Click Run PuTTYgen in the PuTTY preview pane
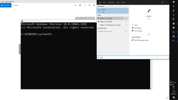The image size is (178, 100). 138,31
